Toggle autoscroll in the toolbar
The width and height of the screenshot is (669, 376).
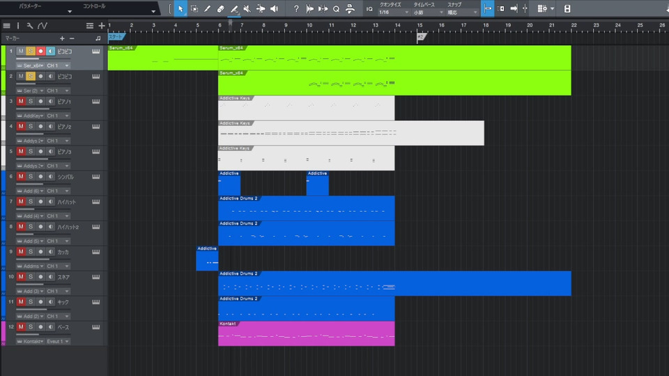click(514, 8)
